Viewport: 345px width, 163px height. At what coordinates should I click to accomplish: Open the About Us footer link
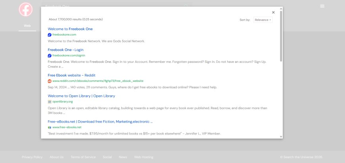[57, 157]
